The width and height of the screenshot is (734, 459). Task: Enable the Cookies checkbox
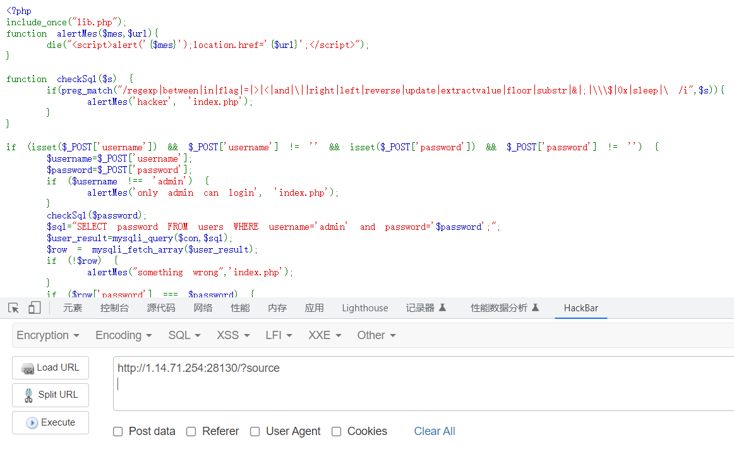pos(336,431)
